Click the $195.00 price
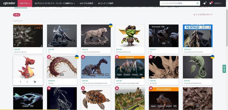The width and height of the screenshot is (228, 110). point(188,49)
